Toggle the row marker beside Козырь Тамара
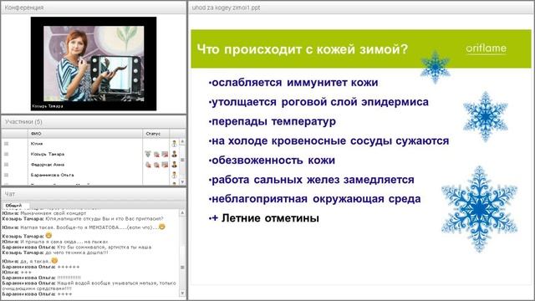535x301 pixels. click(6, 154)
